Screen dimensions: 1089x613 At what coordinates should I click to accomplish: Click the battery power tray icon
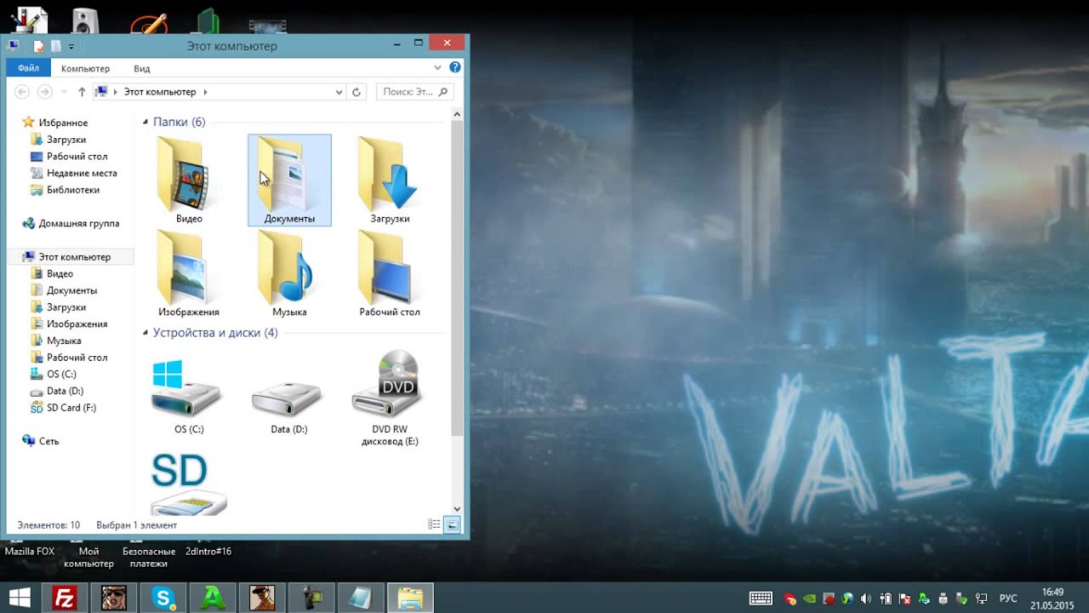tap(886, 599)
